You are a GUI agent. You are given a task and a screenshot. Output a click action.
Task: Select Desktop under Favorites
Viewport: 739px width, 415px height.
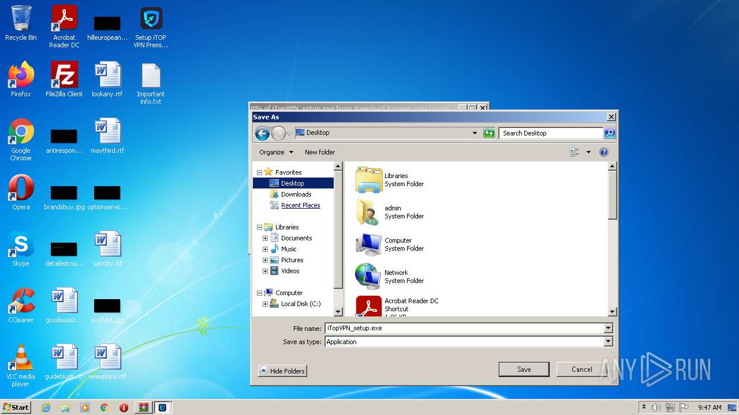coord(293,183)
